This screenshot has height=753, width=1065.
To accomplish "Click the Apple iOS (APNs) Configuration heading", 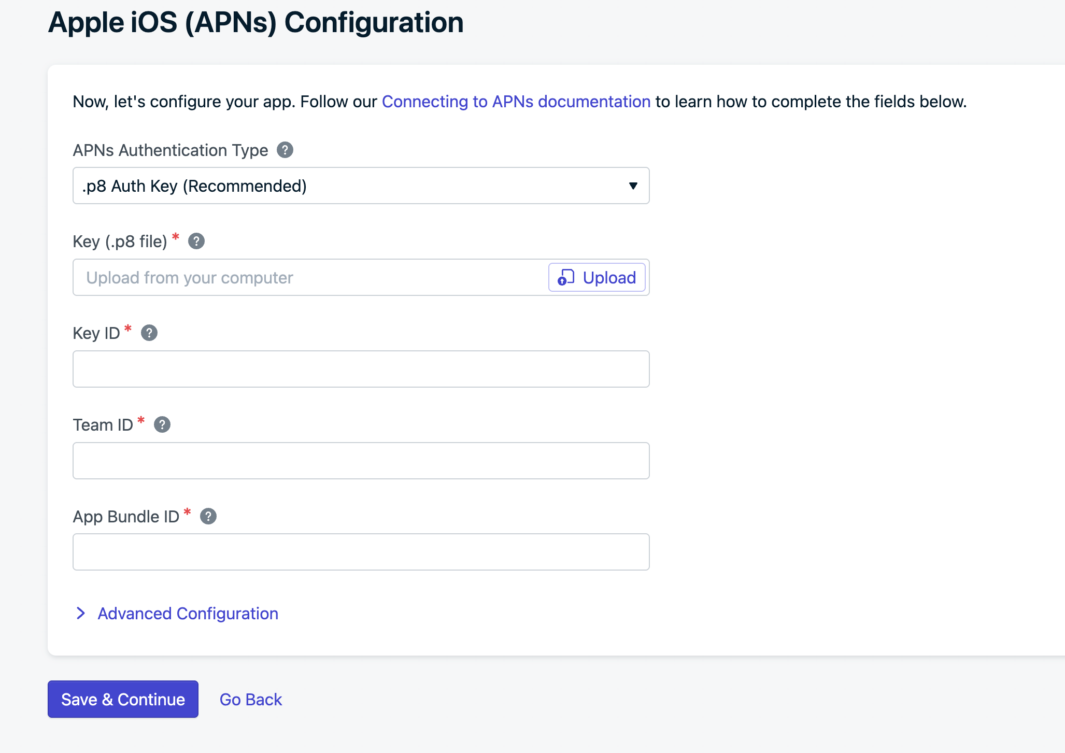I will tap(256, 22).
